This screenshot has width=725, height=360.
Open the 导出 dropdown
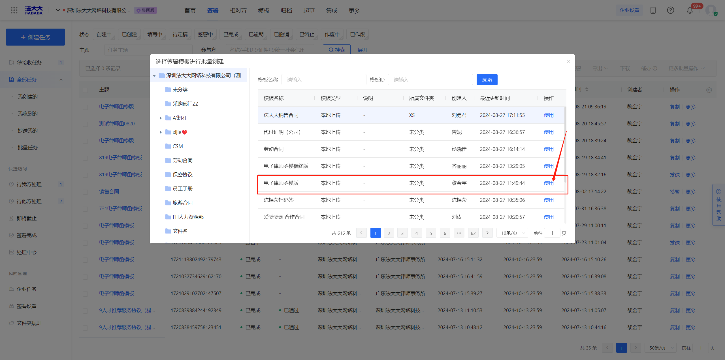pyautogui.click(x=600, y=68)
